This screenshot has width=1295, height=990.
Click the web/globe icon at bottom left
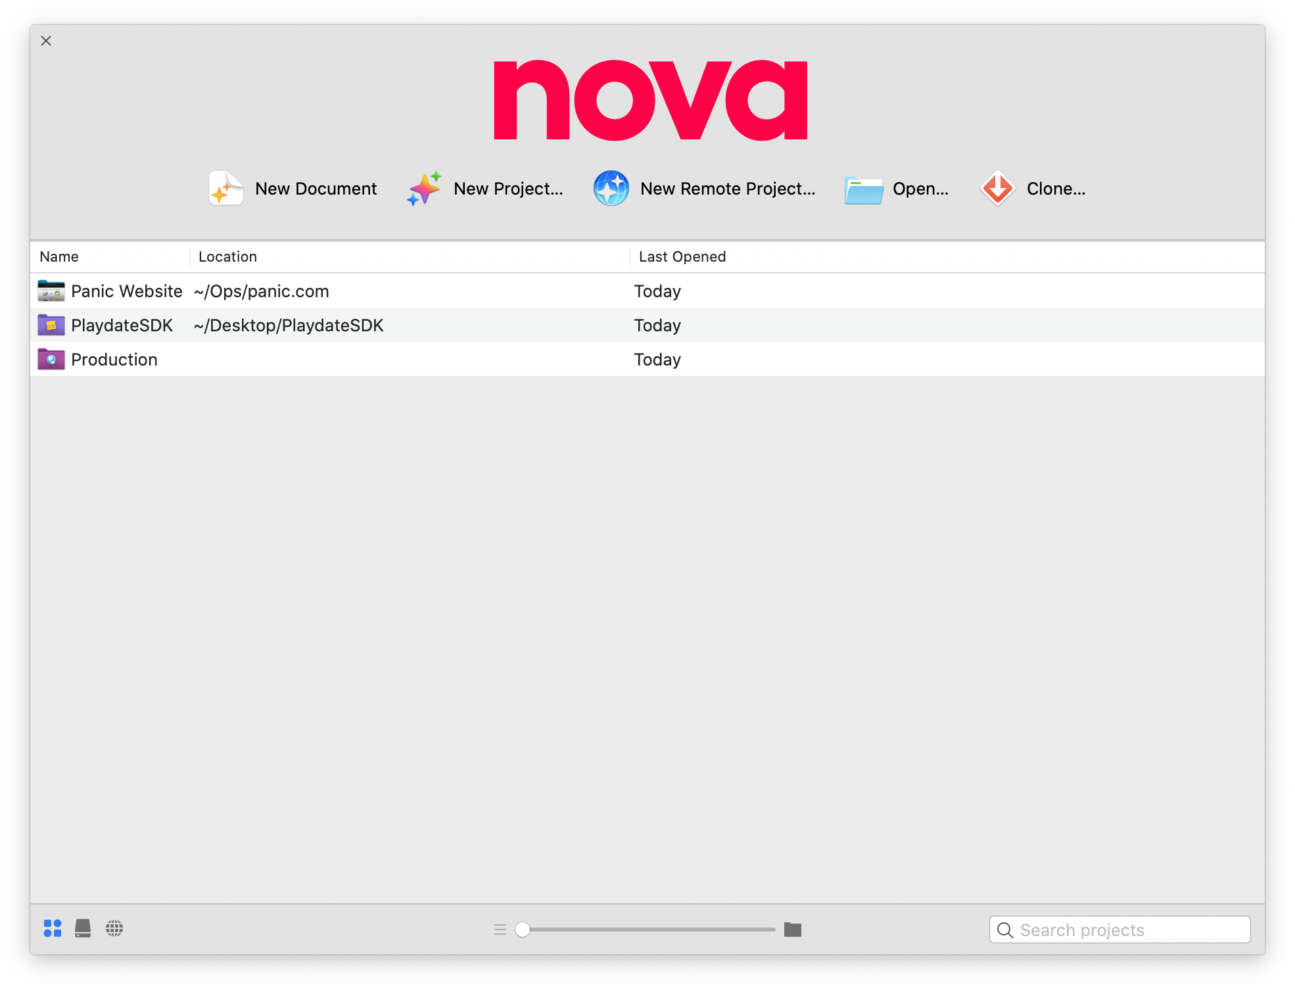pyautogui.click(x=116, y=929)
